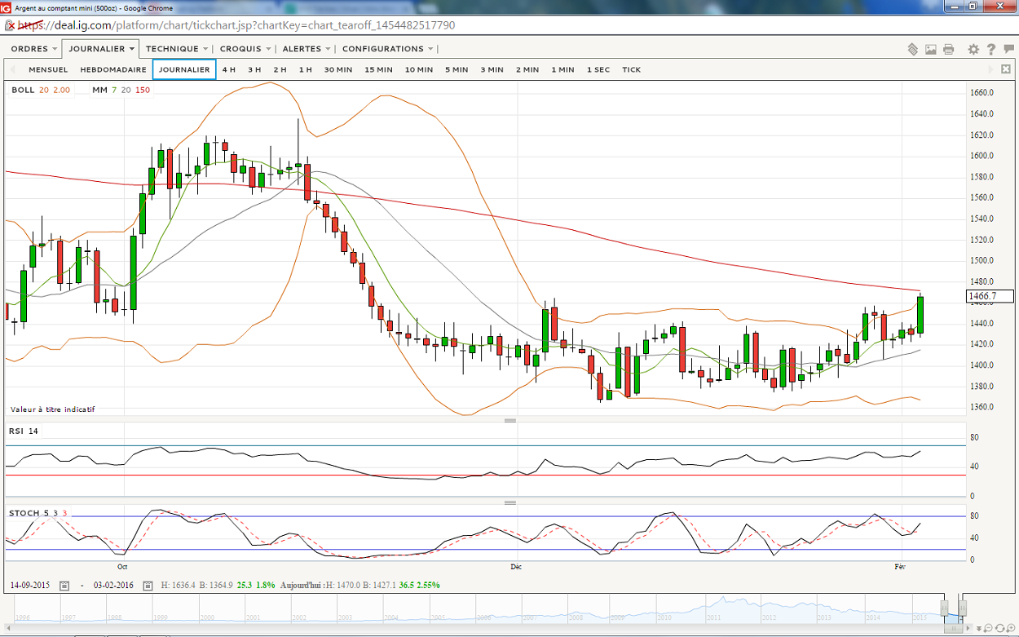Click the end date calendar icon

[x=148, y=586]
